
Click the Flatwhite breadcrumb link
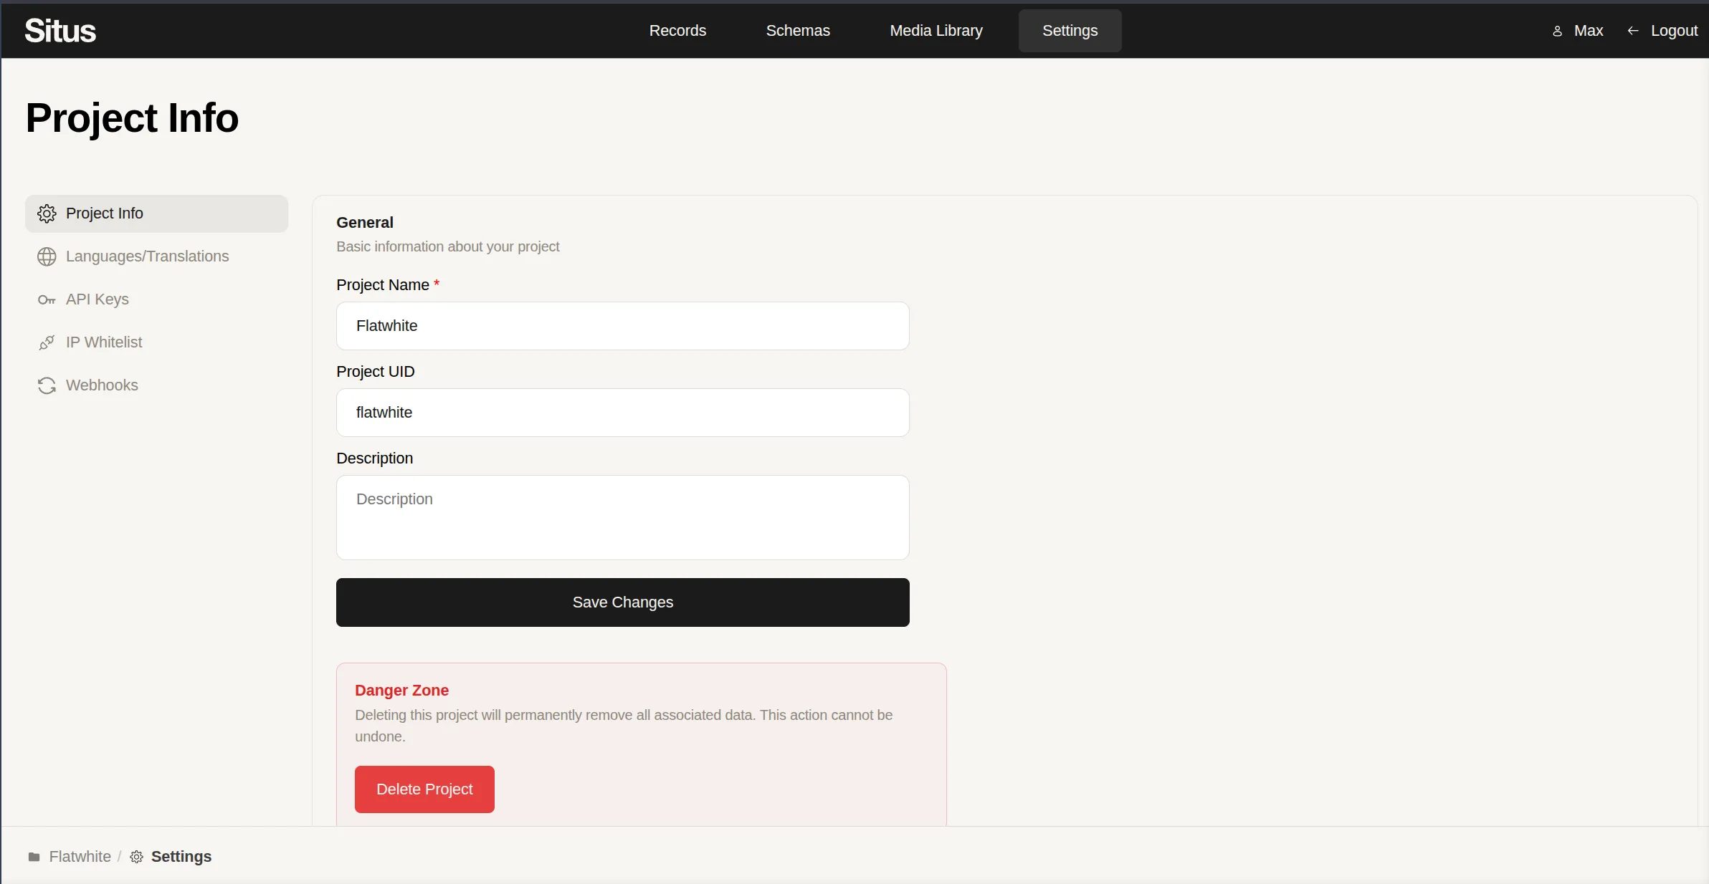pos(80,857)
